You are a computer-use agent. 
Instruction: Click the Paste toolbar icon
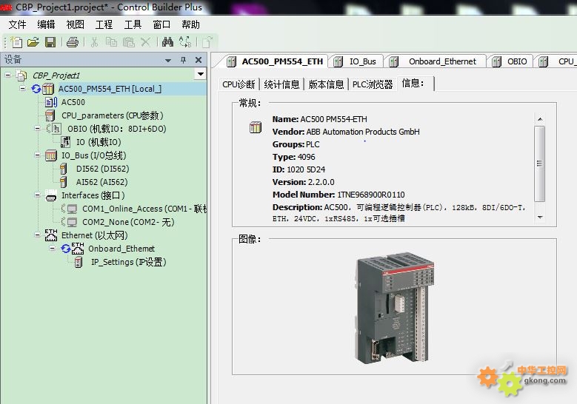point(128,42)
